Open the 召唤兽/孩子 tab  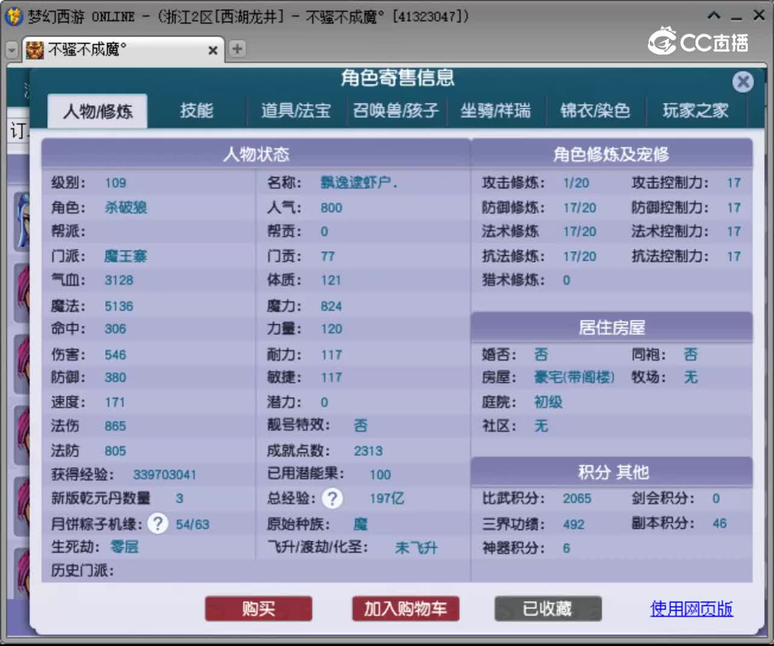click(x=396, y=111)
